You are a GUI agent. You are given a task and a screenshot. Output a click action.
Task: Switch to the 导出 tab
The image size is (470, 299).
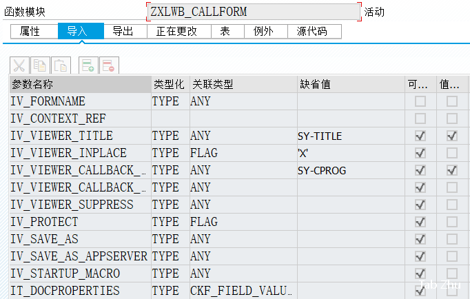point(125,32)
